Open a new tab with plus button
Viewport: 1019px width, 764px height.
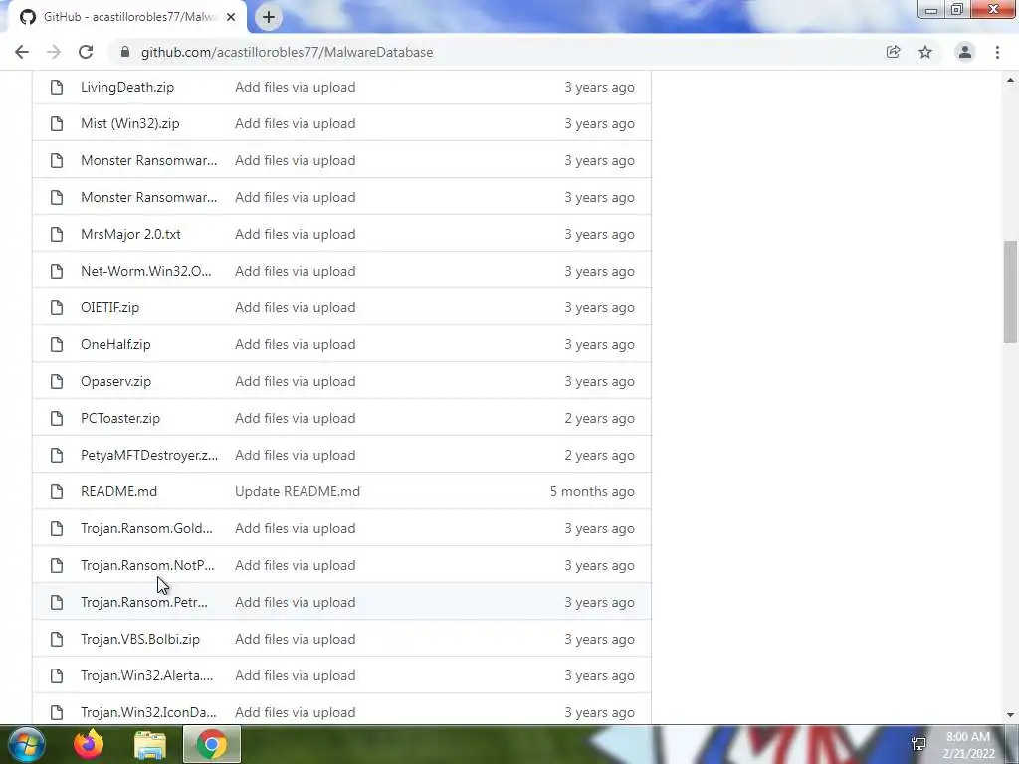(269, 17)
